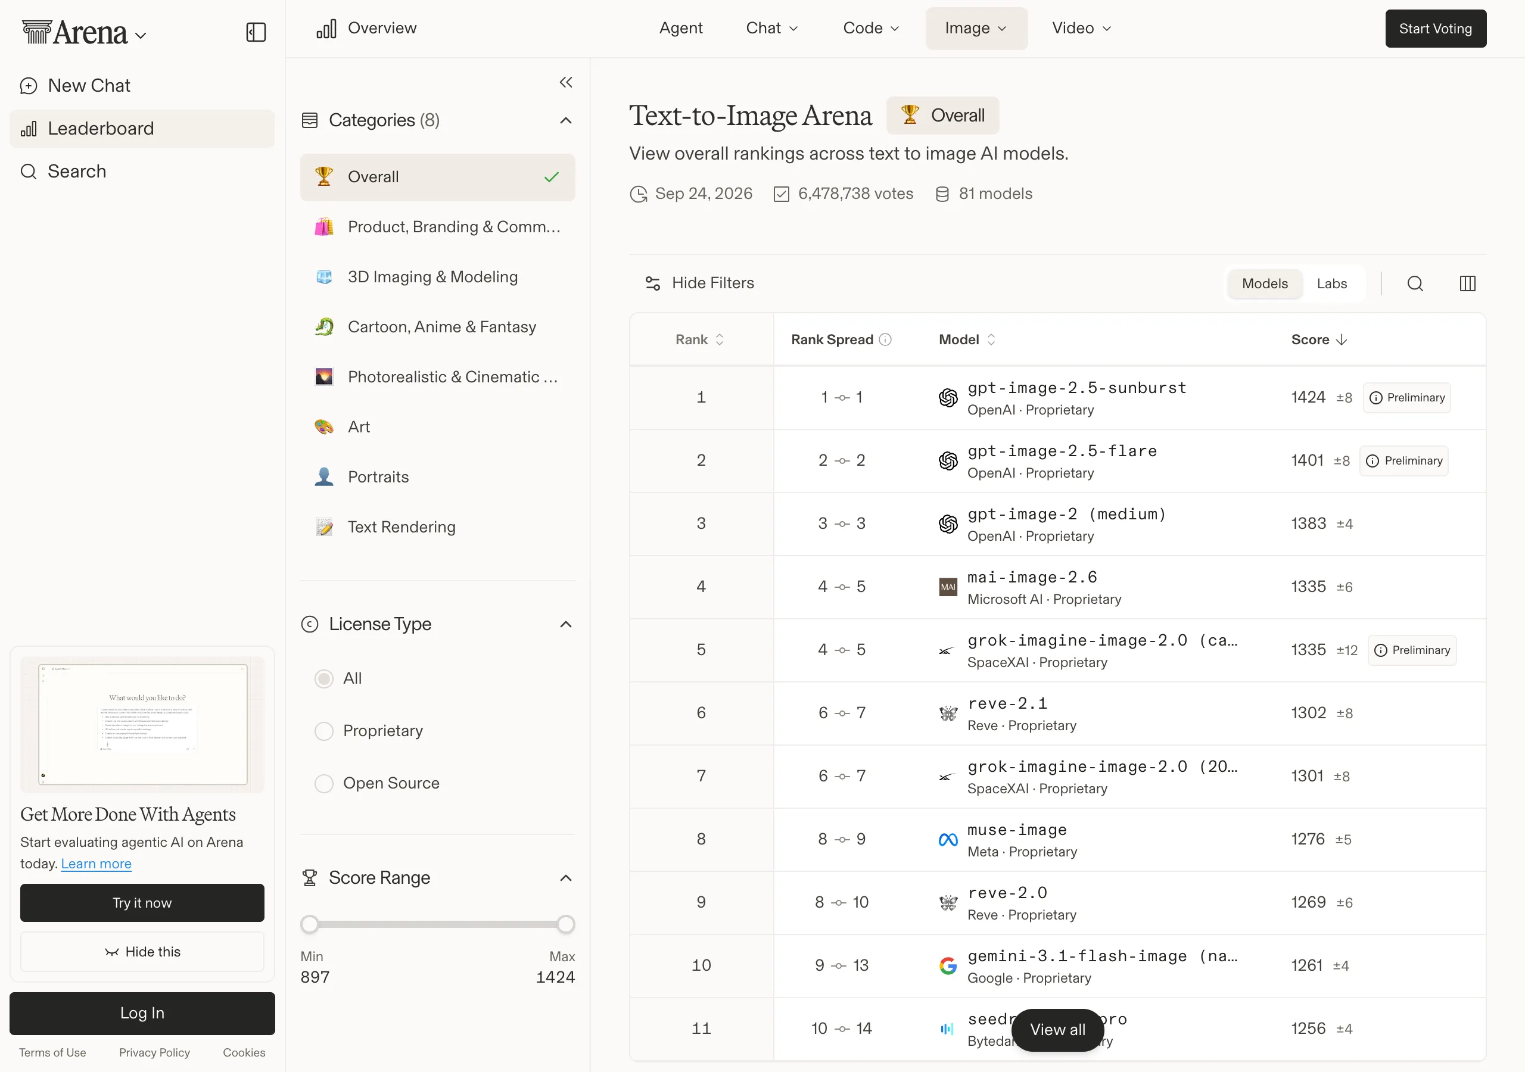1525x1072 pixels.
Task: Adjust the maximum score slider handle
Action: tap(565, 924)
